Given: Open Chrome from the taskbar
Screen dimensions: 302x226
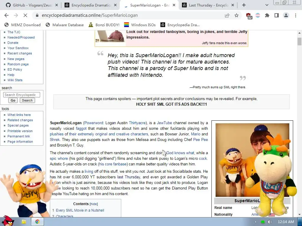Looking at the screenshot, I should 37,222.
